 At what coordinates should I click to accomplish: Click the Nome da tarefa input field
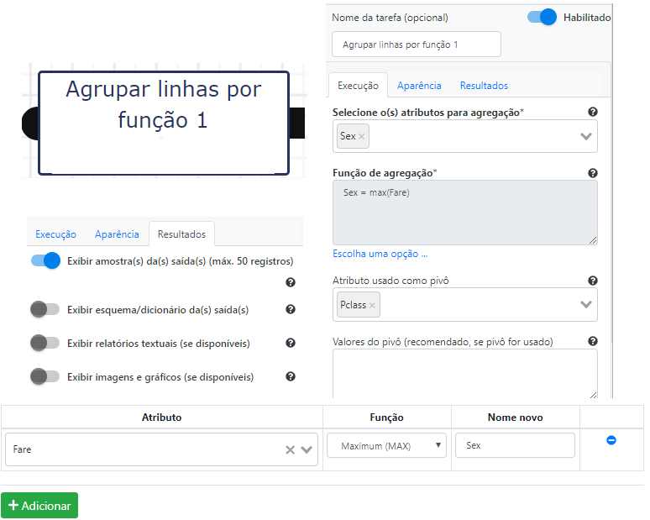417,45
